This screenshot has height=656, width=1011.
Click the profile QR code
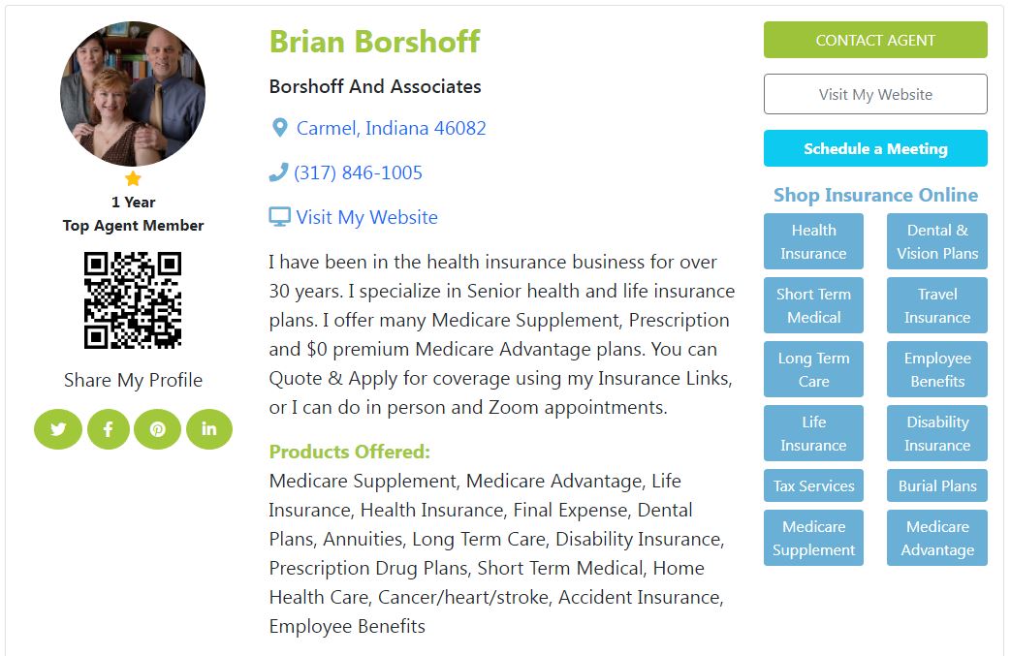point(133,300)
